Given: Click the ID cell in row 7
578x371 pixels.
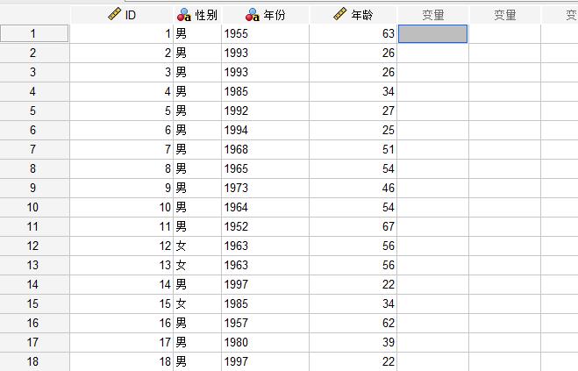Looking at the screenshot, I should 121,150.
